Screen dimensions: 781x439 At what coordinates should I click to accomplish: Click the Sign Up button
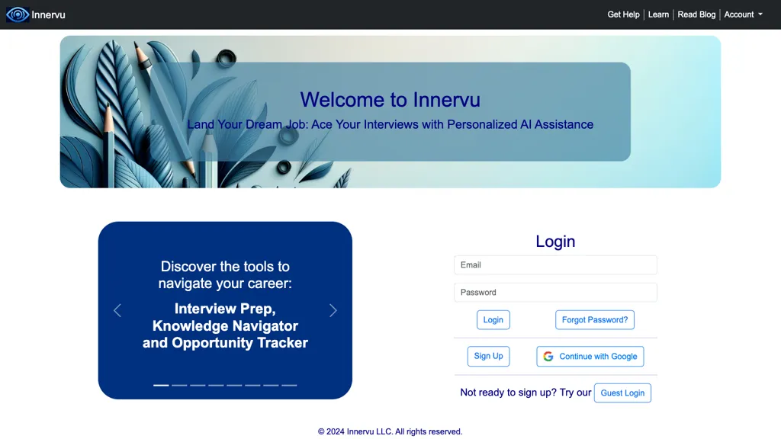pyautogui.click(x=488, y=356)
